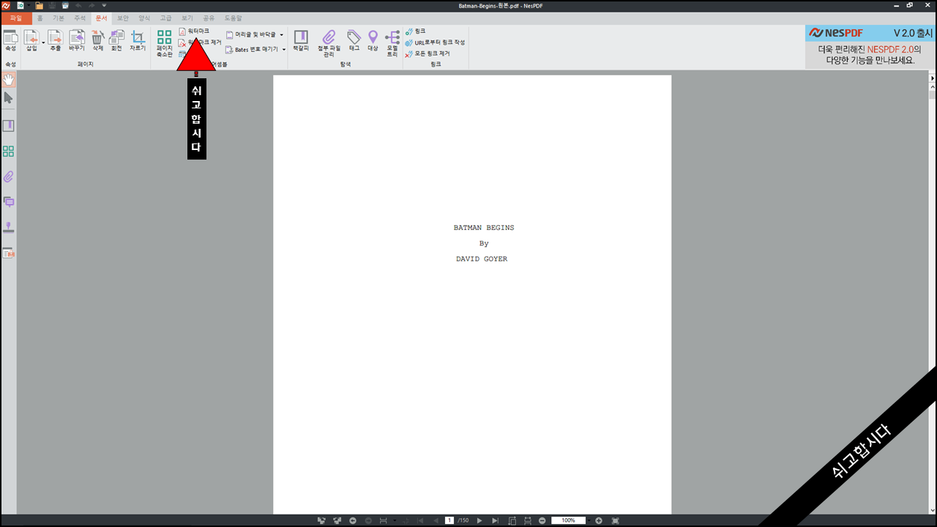
Task: Select the Hand tool in left sidebar
Action: pyautogui.click(x=9, y=79)
